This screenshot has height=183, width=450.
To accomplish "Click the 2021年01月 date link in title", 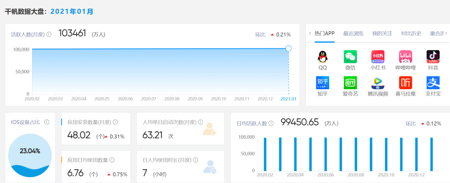I will tap(72, 11).
